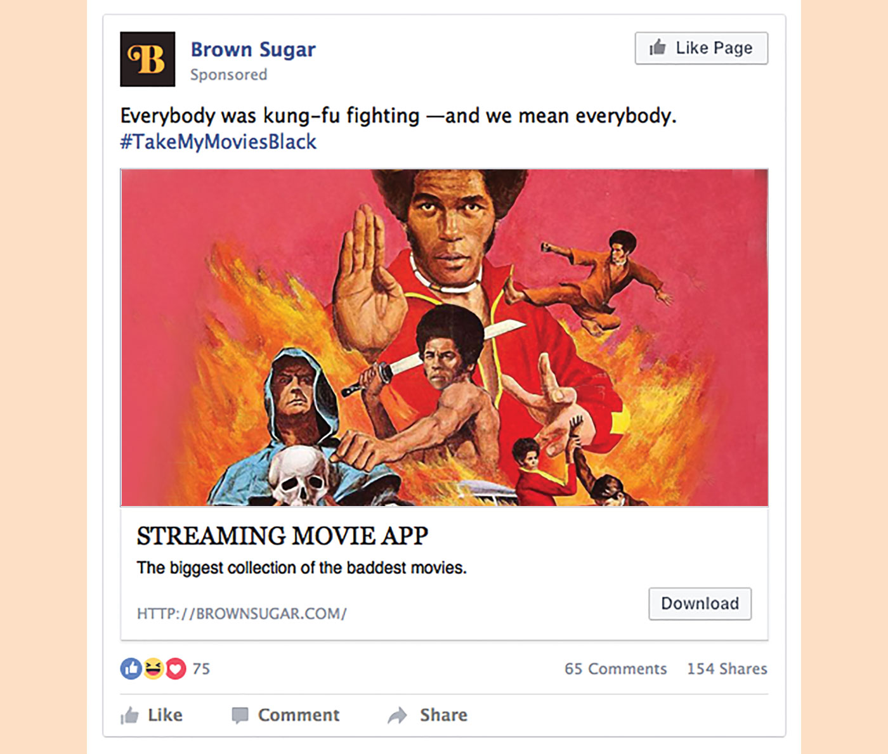Image resolution: width=888 pixels, height=754 pixels.
Task: Open the #TakeMyMoviesBlack hashtag
Action: pos(218,141)
